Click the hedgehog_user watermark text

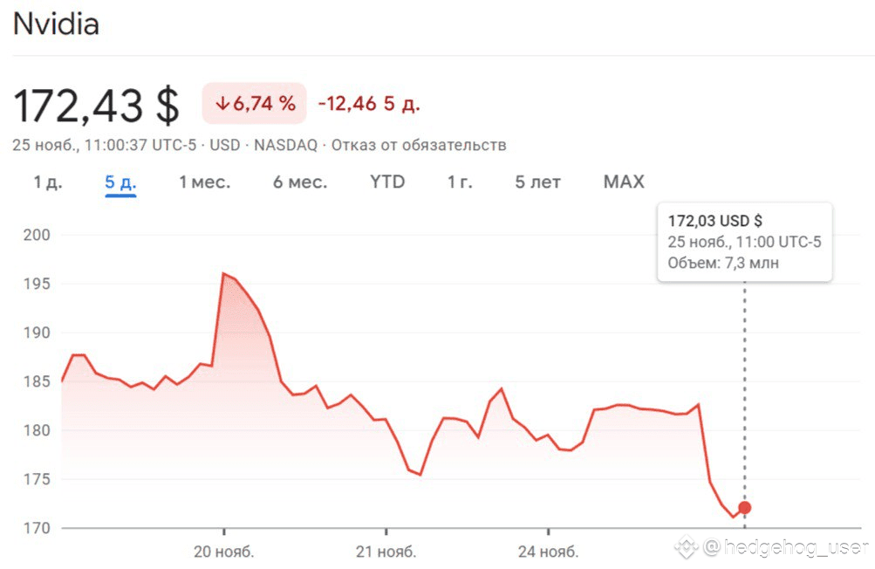click(x=785, y=548)
